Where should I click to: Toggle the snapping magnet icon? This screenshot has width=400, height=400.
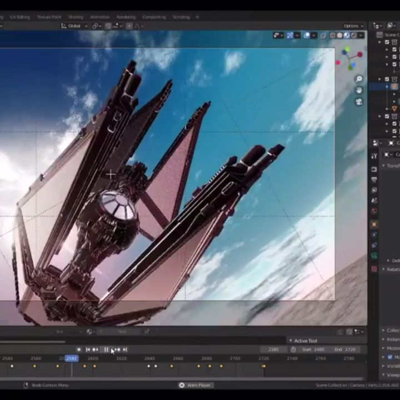click(108, 26)
